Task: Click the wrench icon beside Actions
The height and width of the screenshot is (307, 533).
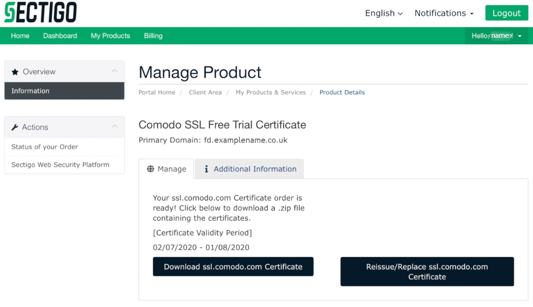Action: coord(14,127)
